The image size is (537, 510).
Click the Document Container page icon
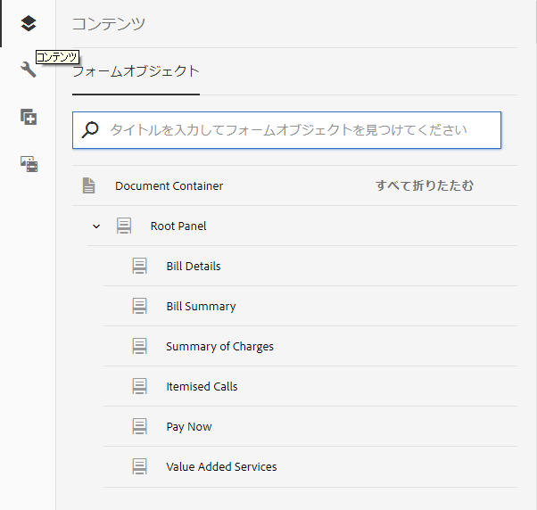point(88,185)
